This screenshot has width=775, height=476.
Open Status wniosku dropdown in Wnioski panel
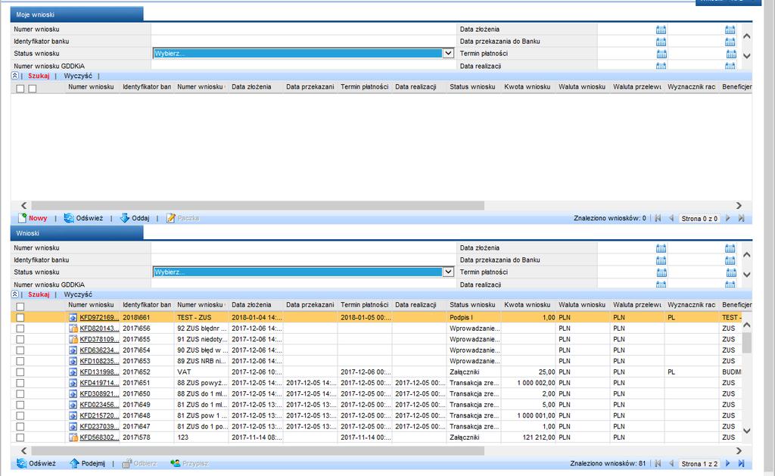448,272
